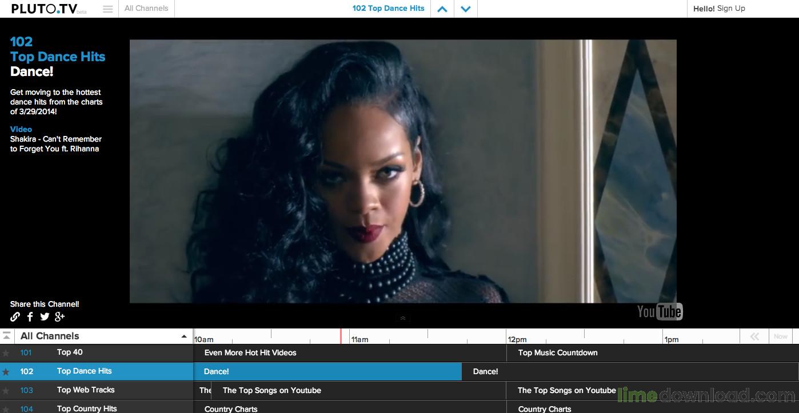Screen dimensions: 799x413
Task: Click the Sign Up link
Action: pos(730,9)
